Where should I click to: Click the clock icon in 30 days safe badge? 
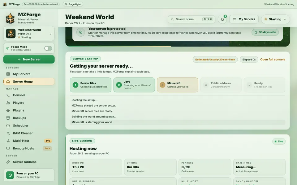pyautogui.click(x=256, y=32)
